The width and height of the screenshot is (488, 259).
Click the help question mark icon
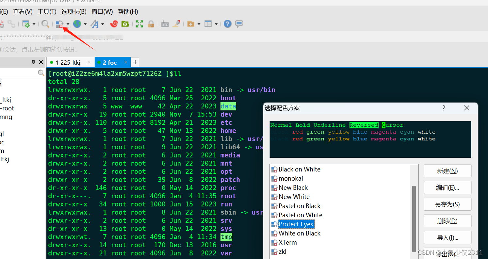(227, 24)
